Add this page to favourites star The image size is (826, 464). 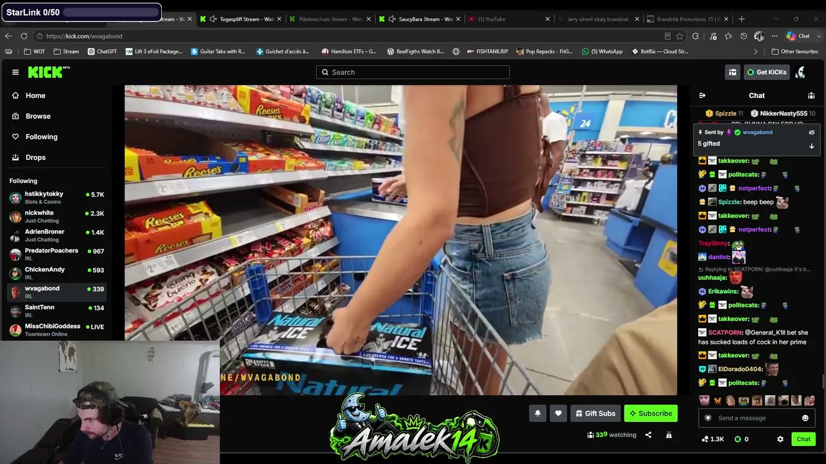point(680,36)
